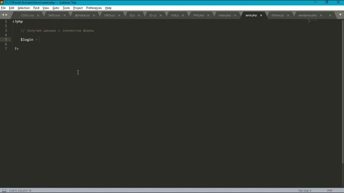Viewport: 344px width, 193px height.
Task: Click the previous-tab left arrow
Action: point(3,15)
